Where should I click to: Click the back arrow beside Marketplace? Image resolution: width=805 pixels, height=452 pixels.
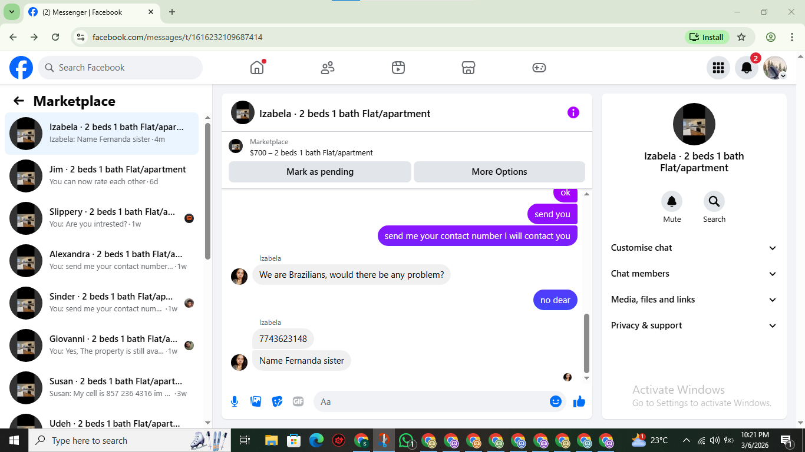(19, 101)
